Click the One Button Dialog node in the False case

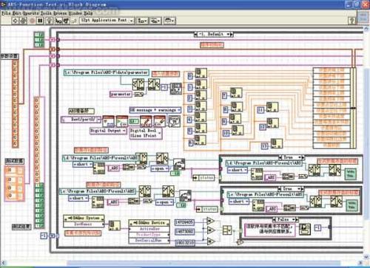point(304,229)
